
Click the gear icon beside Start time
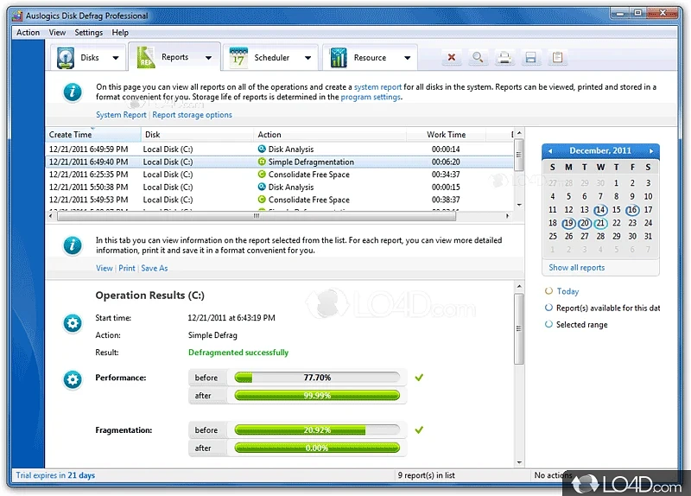73,324
